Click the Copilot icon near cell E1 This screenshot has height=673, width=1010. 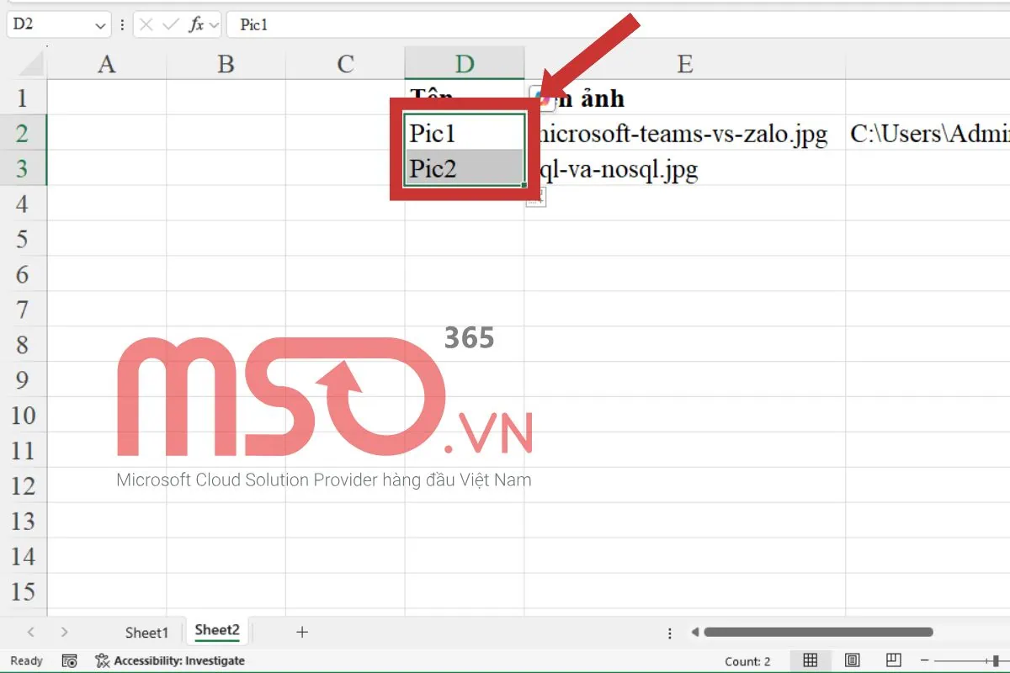(x=540, y=98)
